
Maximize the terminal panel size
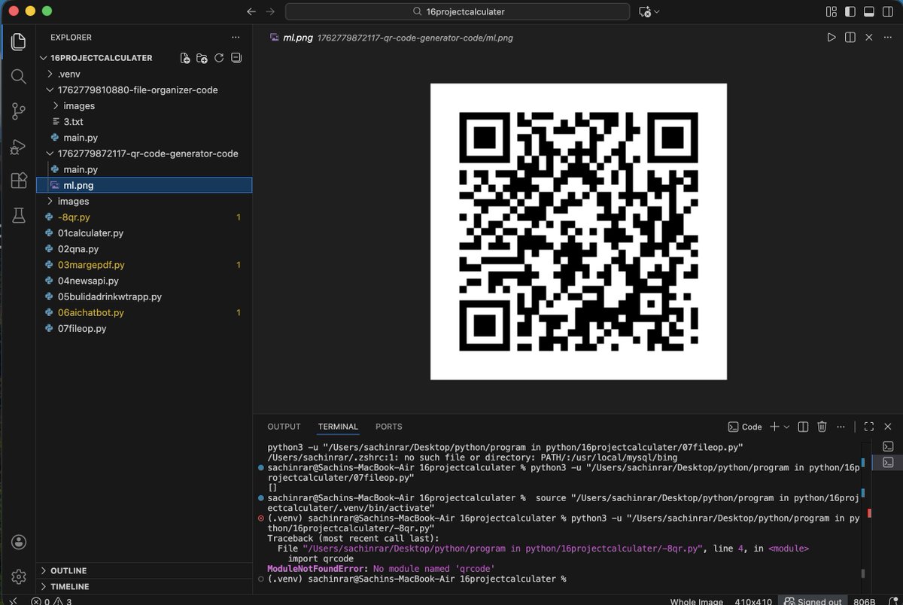pos(868,427)
